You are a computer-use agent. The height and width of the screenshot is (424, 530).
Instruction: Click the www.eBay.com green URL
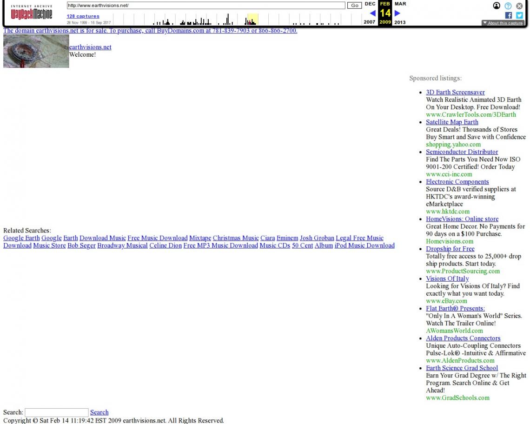click(446, 301)
